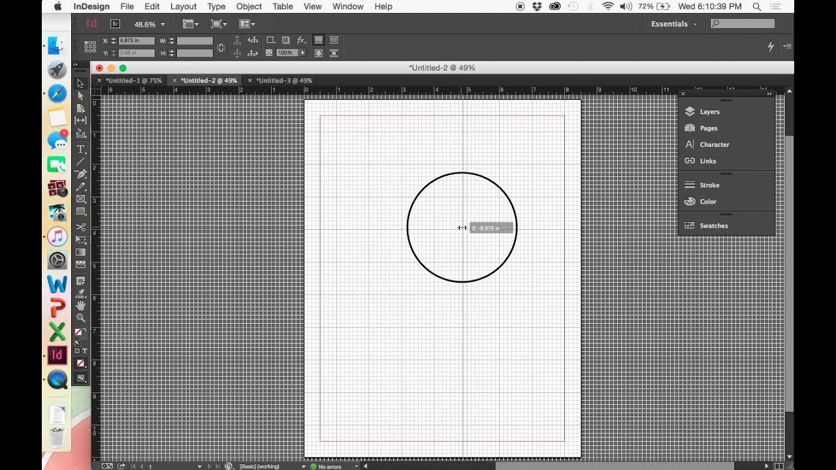The width and height of the screenshot is (836, 470).
Task: Open Safari from the Dock
Action: 57,93
